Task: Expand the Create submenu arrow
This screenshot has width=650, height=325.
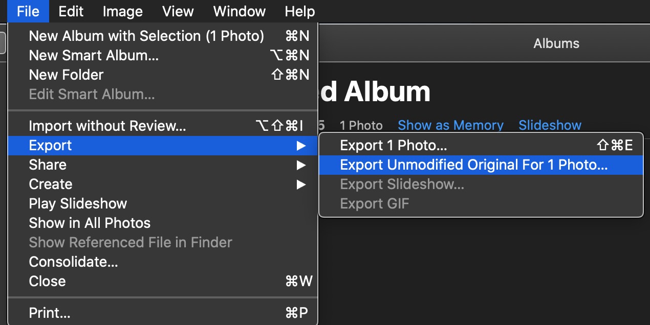Action: 301,184
